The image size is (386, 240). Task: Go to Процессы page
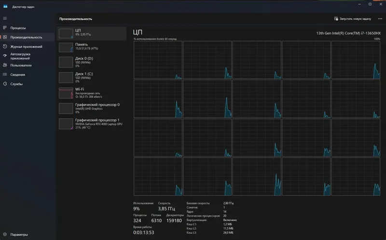click(28, 28)
